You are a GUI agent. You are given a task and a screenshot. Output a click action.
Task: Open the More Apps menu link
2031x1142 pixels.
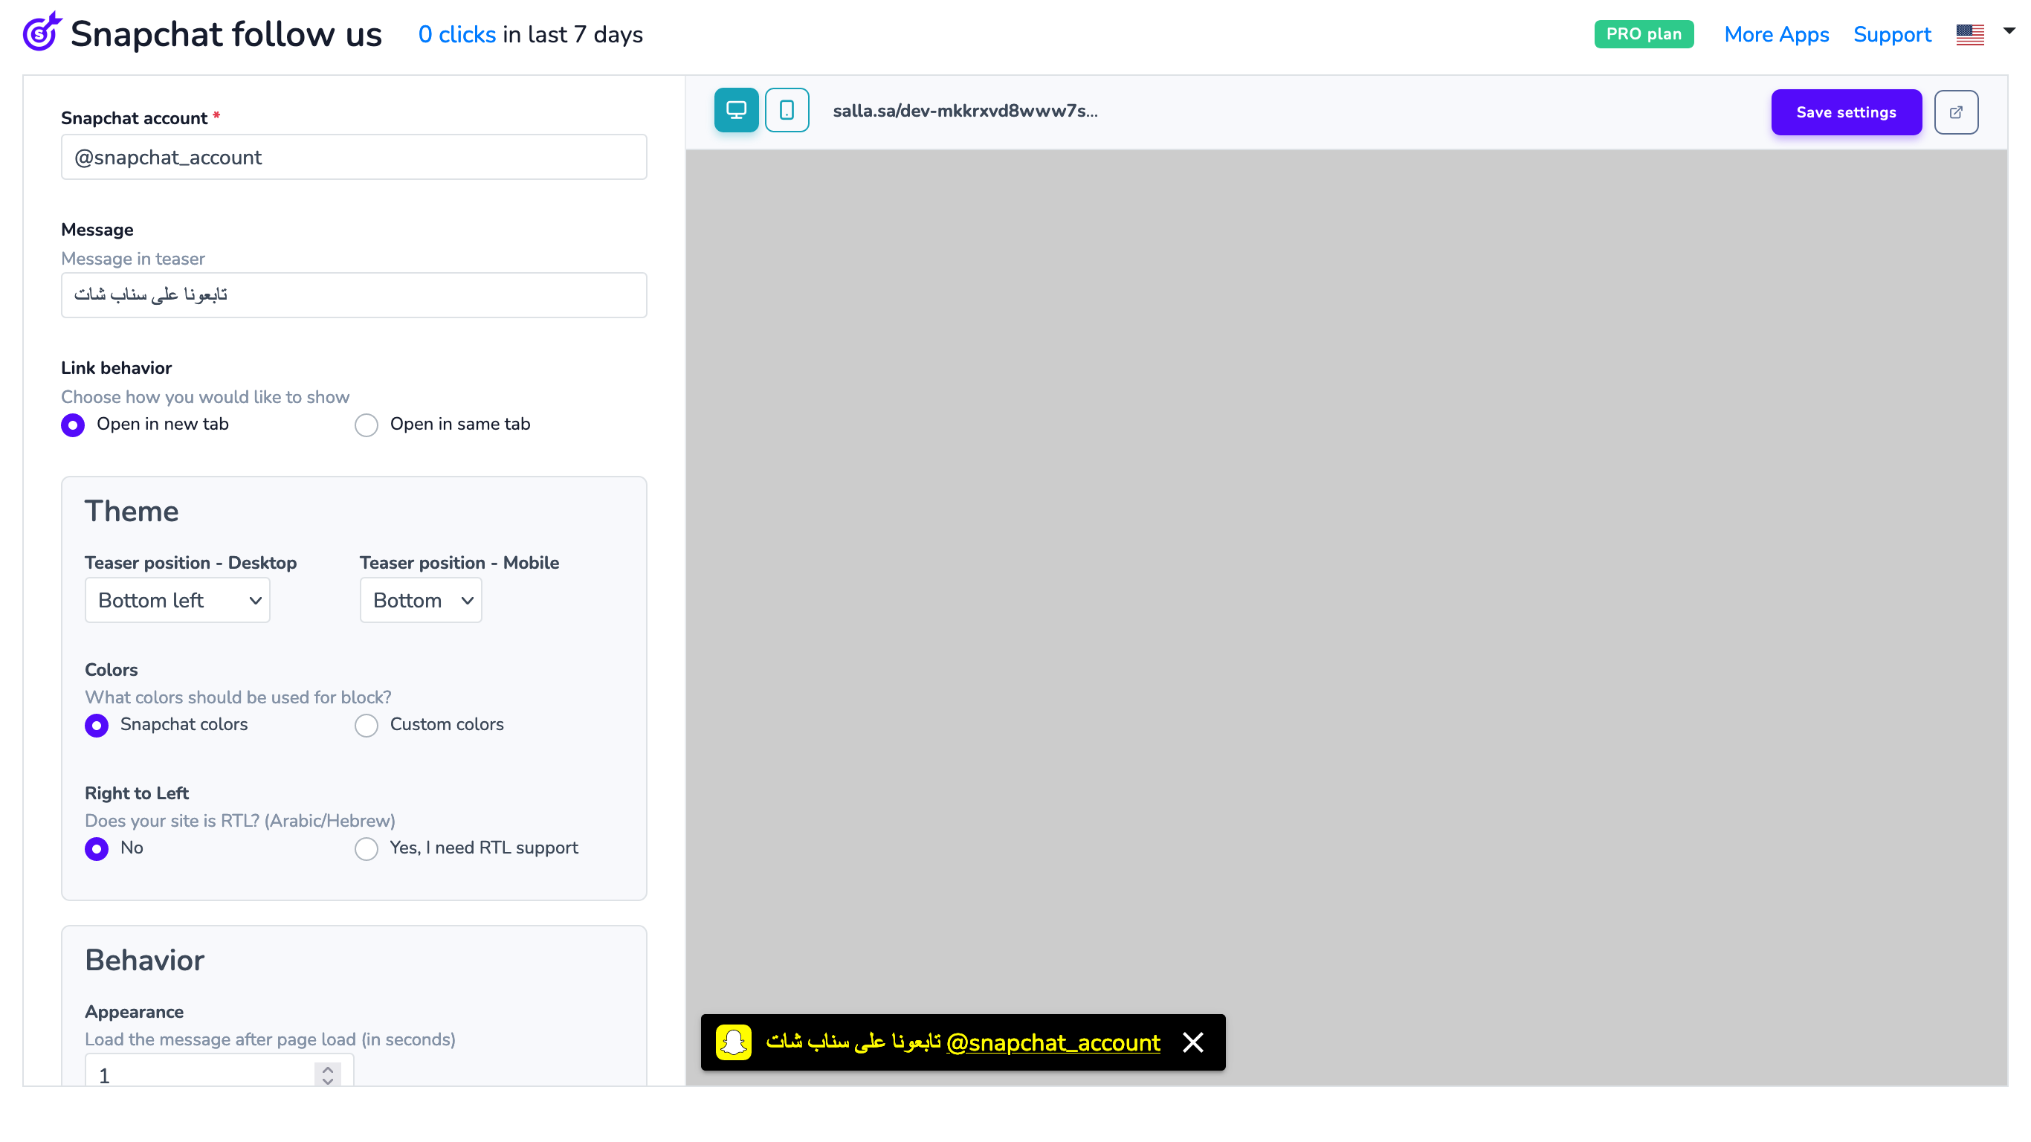[1775, 35]
